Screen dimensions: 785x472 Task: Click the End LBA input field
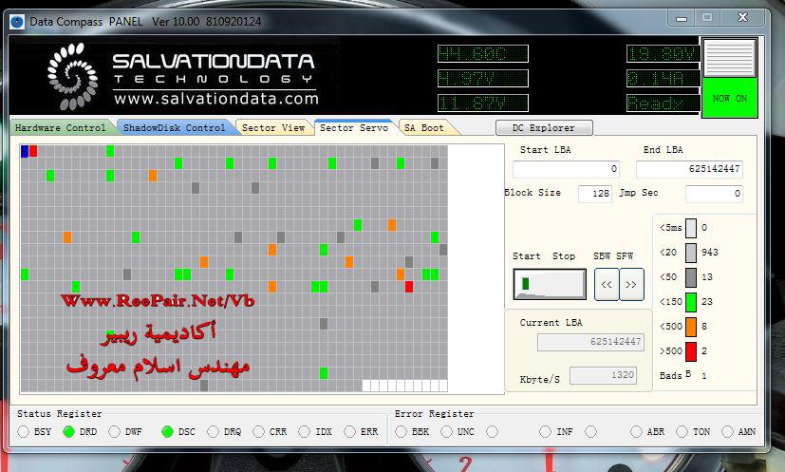pyautogui.click(x=690, y=169)
